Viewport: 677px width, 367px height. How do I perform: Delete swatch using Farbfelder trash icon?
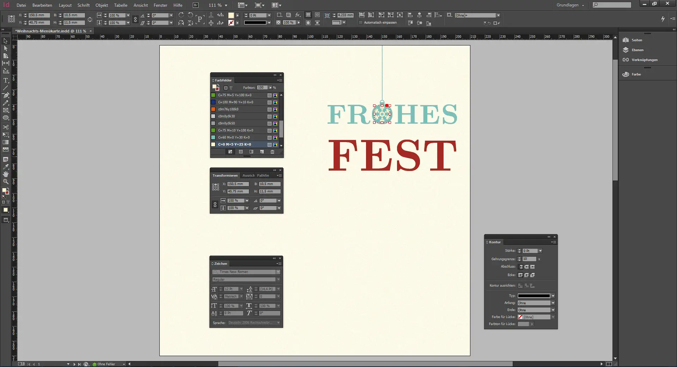click(272, 152)
